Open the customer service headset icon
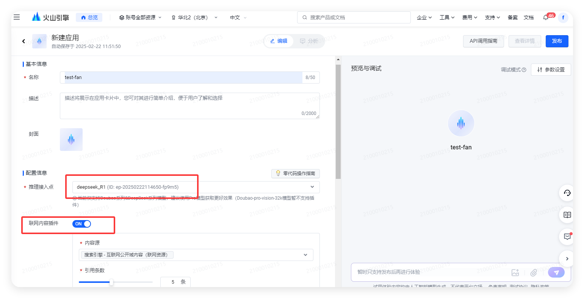Screen dimensions: 584x298 (567, 193)
